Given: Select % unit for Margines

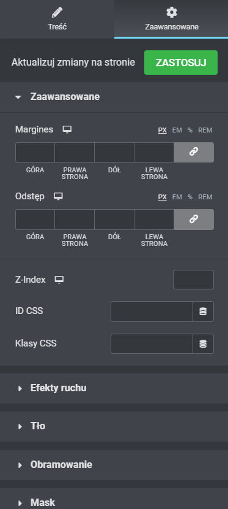Looking at the screenshot, I should (x=190, y=130).
